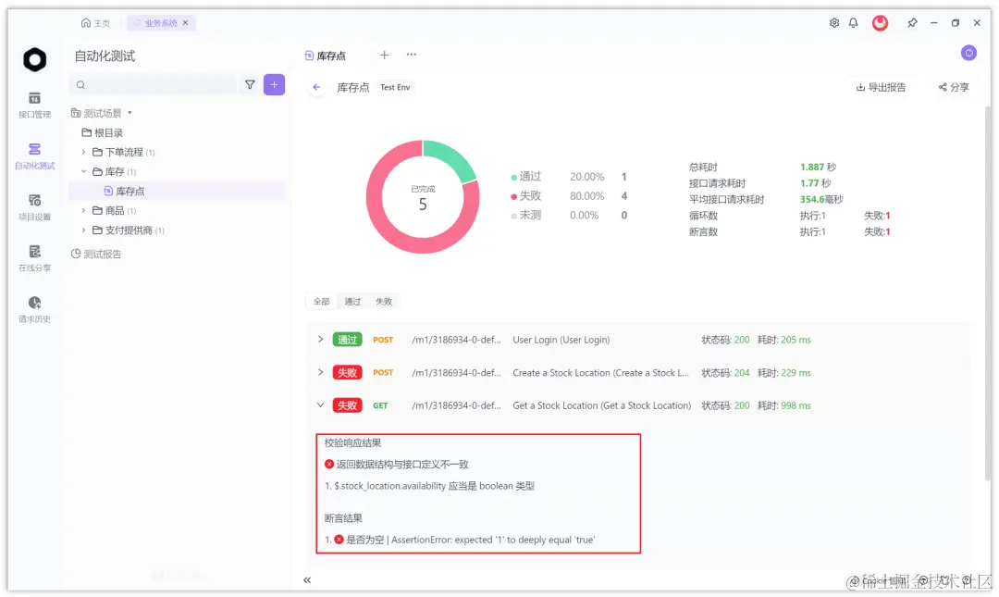Open the 接口管理 panel in the sidebar

tap(34, 104)
